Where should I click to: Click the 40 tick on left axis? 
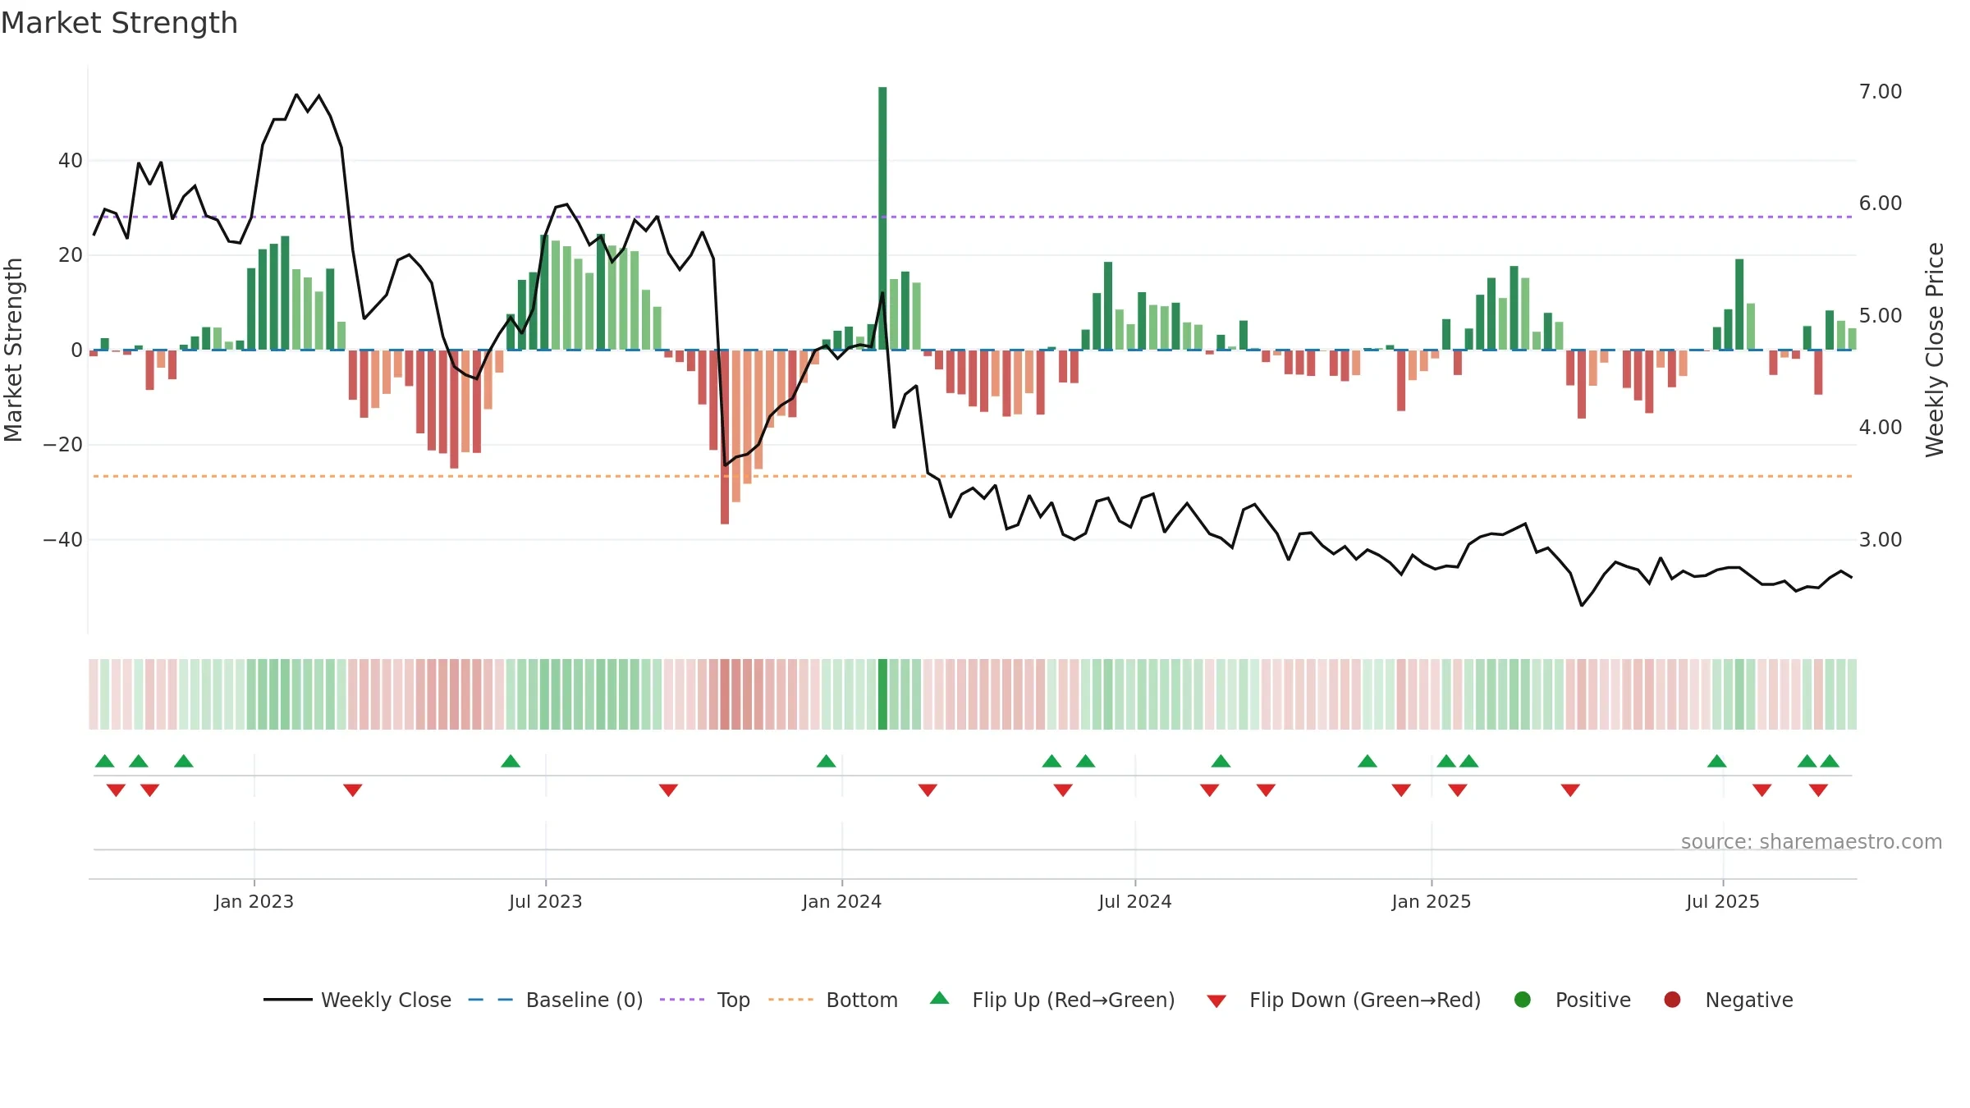click(x=71, y=160)
